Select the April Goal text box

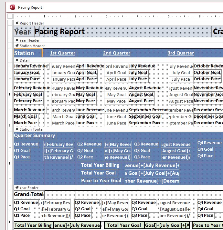(116, 73)
